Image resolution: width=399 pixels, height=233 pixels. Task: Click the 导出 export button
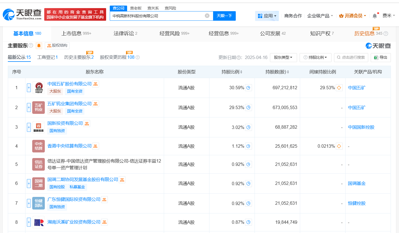coord(381,57)
